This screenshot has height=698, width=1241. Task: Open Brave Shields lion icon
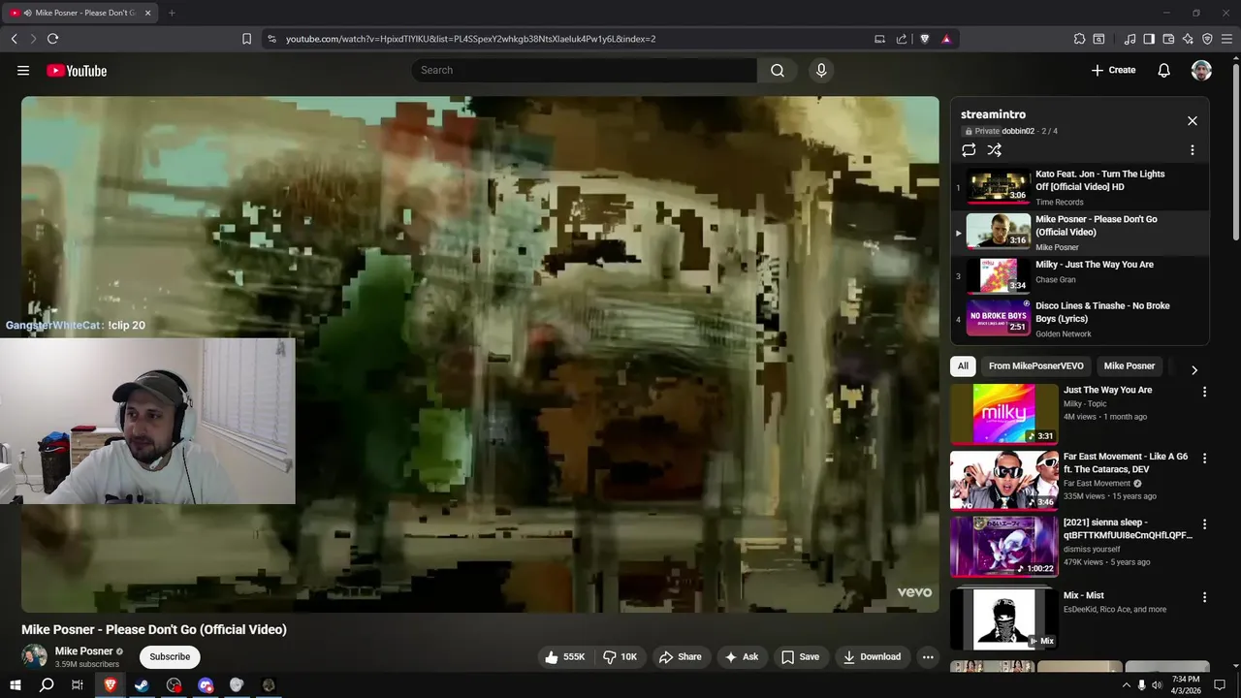pyautogui.click(x=925, y=39)
